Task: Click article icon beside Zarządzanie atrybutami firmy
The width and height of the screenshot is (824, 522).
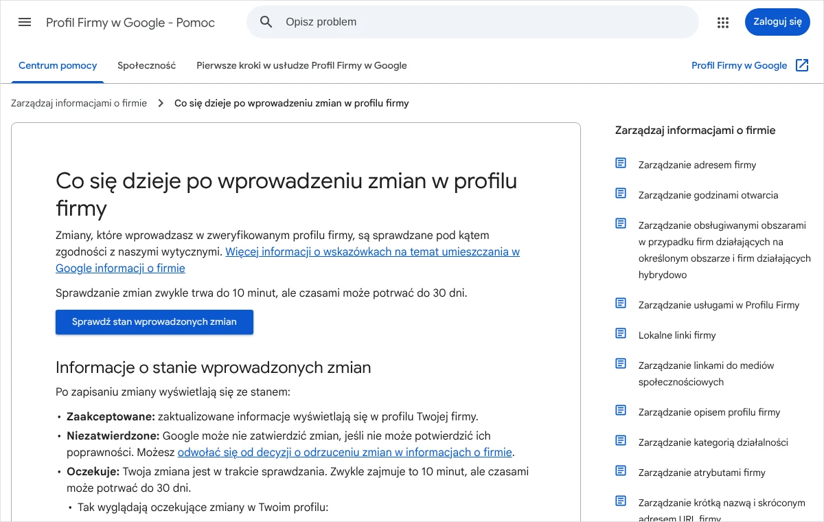Action: tap(621, 471)
